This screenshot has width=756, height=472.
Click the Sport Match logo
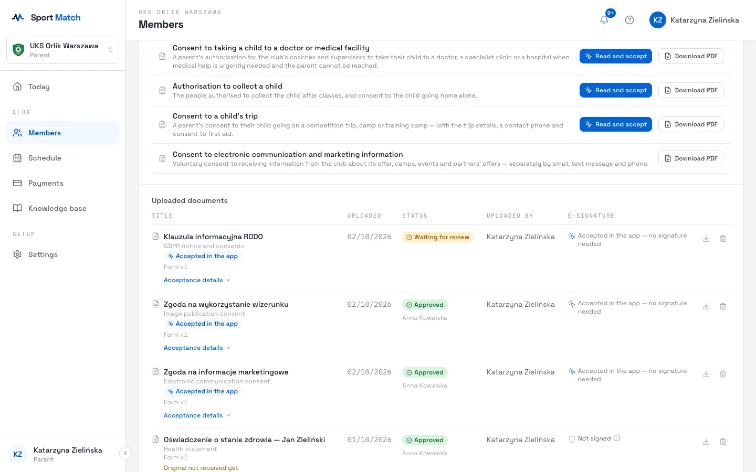(46, 17)
